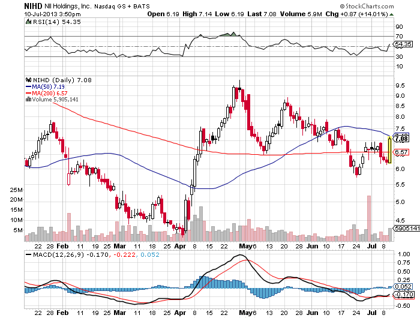Click the -0.170 MACD value tag
The image size is (420, 318).
tap(403, 295)
